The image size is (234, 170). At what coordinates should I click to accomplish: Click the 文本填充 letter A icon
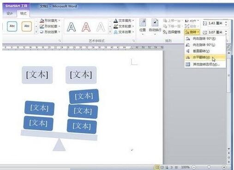[x=116, y=20]
